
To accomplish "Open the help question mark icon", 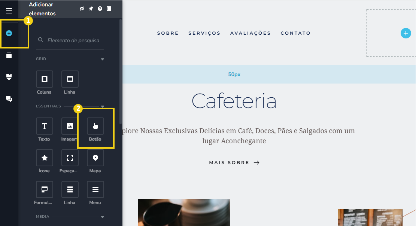I will click(100, 9).
